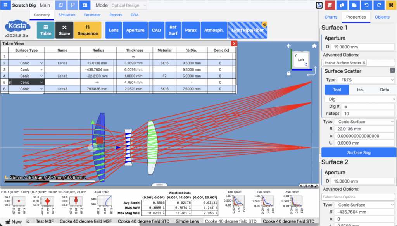The height and width of the screenshot is (226, 397).
Task: Open the Surface Scatter Type FRTS dropdown
Action: click(x=365, y=80)
